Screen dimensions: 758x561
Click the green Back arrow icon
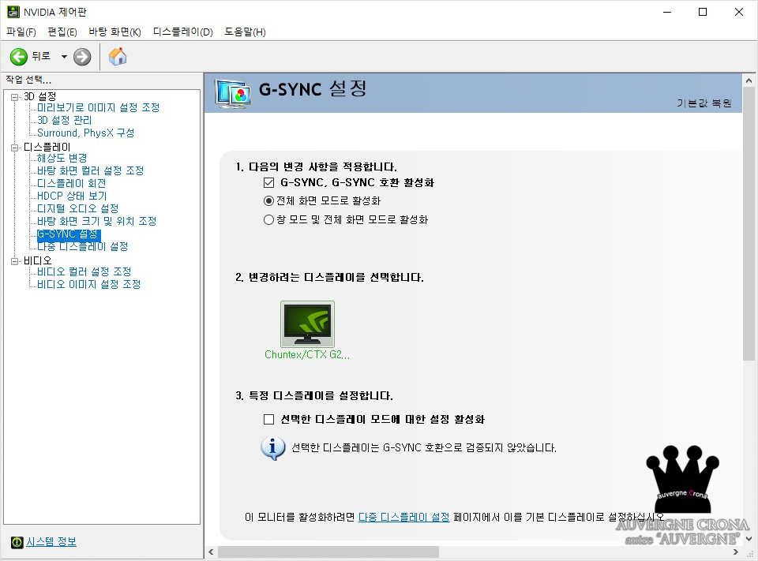pyautogui.click(x=19, y=57)
